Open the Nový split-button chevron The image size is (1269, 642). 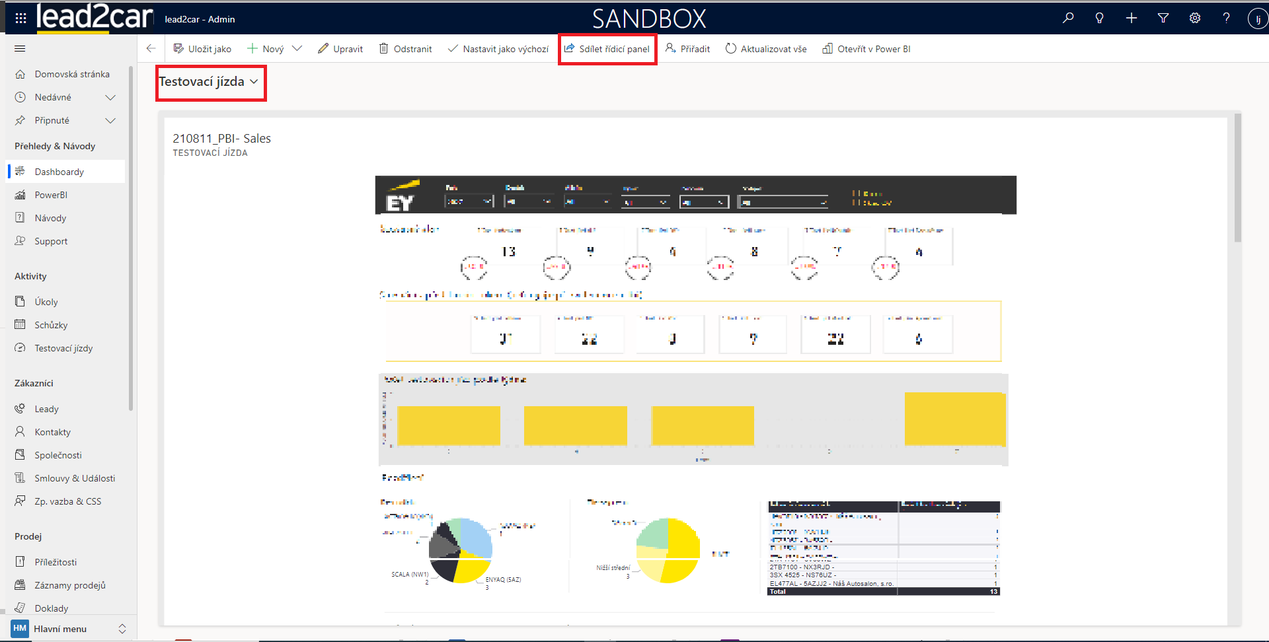click(297, 49)
